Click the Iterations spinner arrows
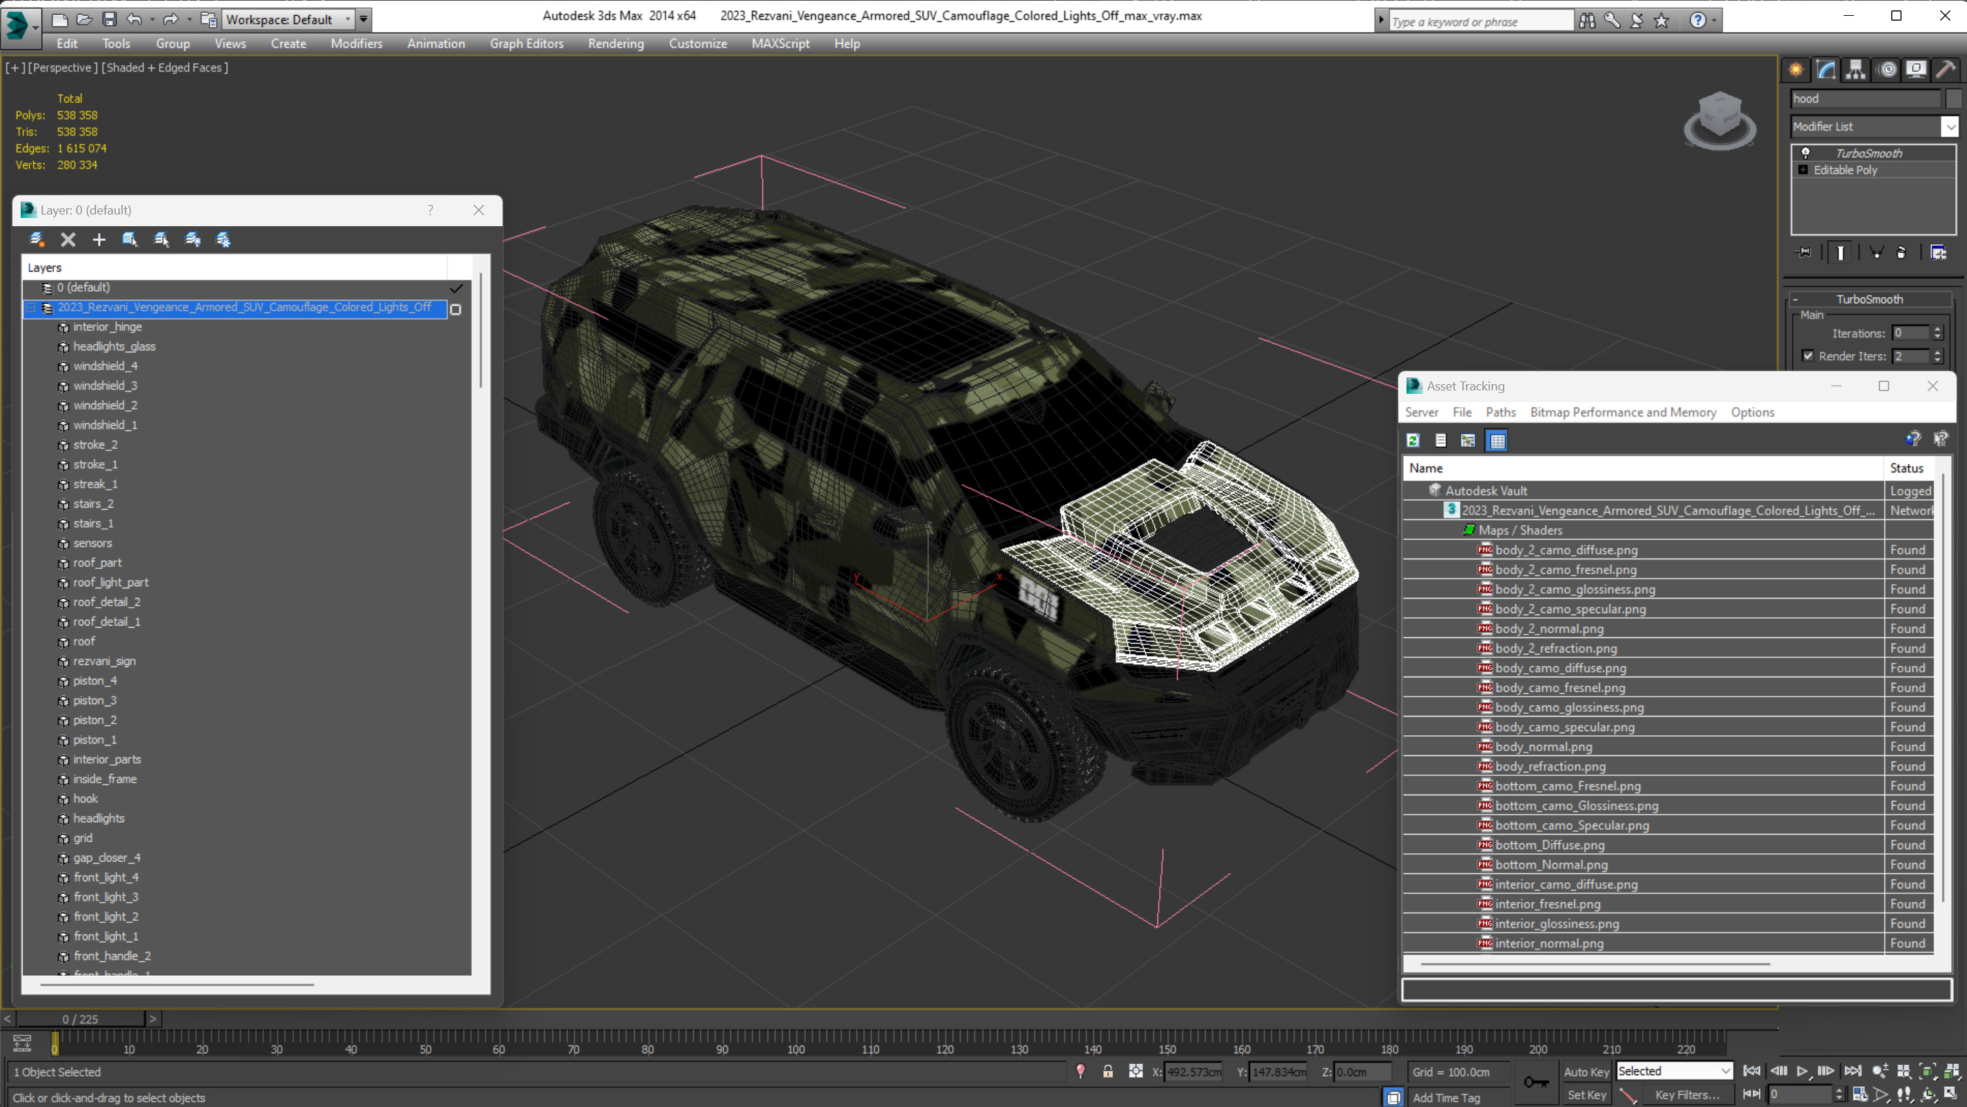Screen dimensions: 1967x1107 (x=1937, y=332)
